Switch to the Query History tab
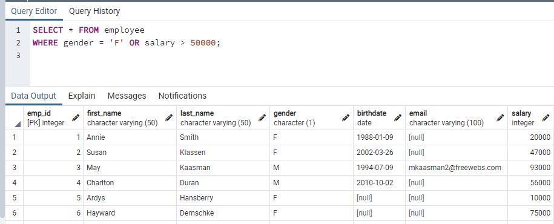 [94, 12]
